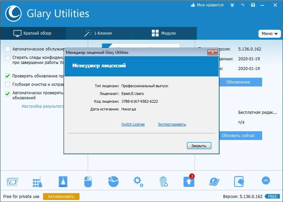Click the undo arrow icon in title bar
The width and height of the screenshot is (283, 202).
tap(243, 5)
